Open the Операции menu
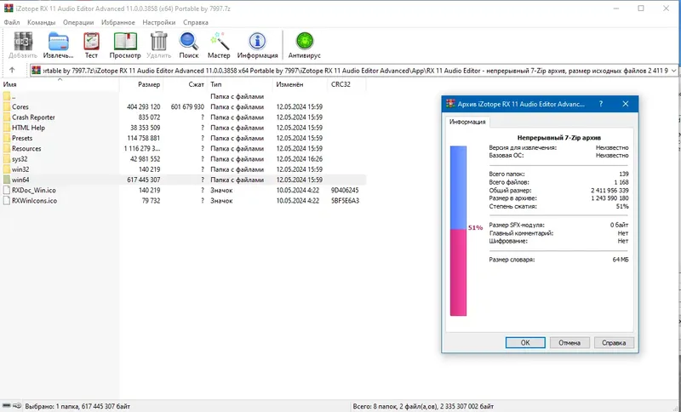The image size is (681, 412). pos(78,22)
